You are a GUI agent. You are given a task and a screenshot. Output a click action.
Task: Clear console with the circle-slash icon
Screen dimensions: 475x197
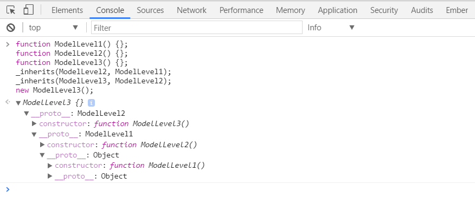pos(11,28)
